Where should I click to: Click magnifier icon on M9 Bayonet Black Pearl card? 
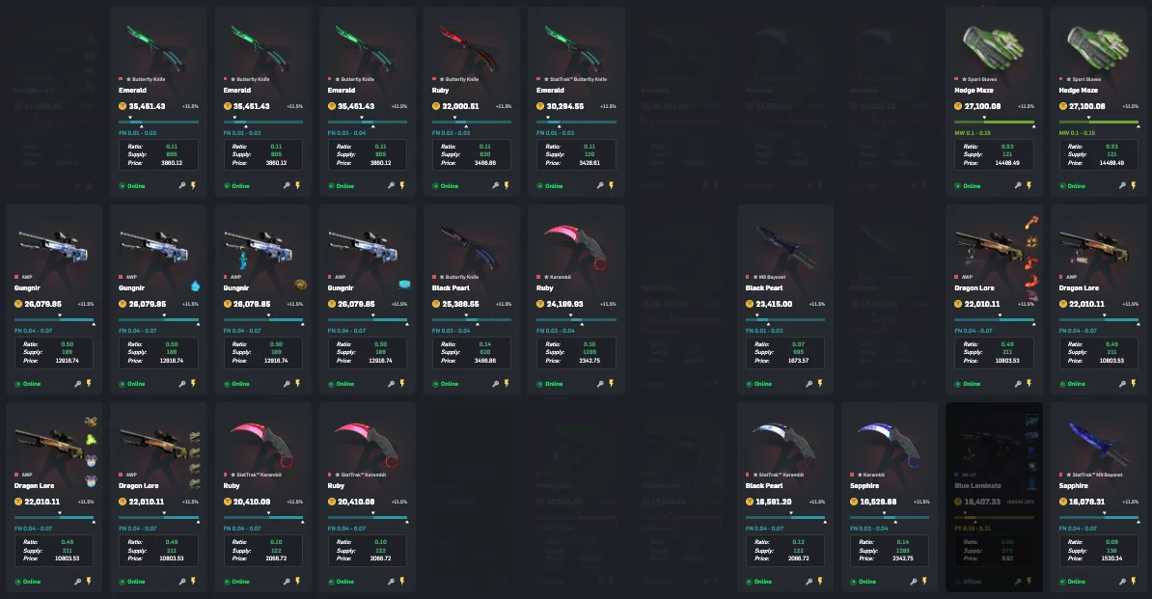809,383
